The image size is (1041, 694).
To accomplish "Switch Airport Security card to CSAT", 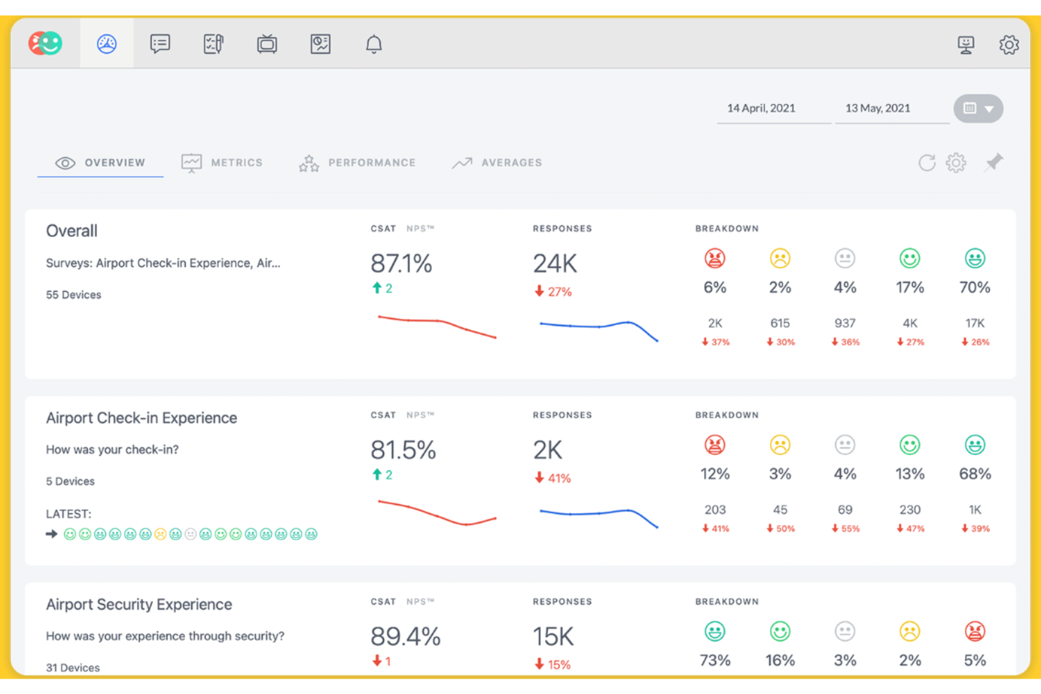I will [383, 601].
